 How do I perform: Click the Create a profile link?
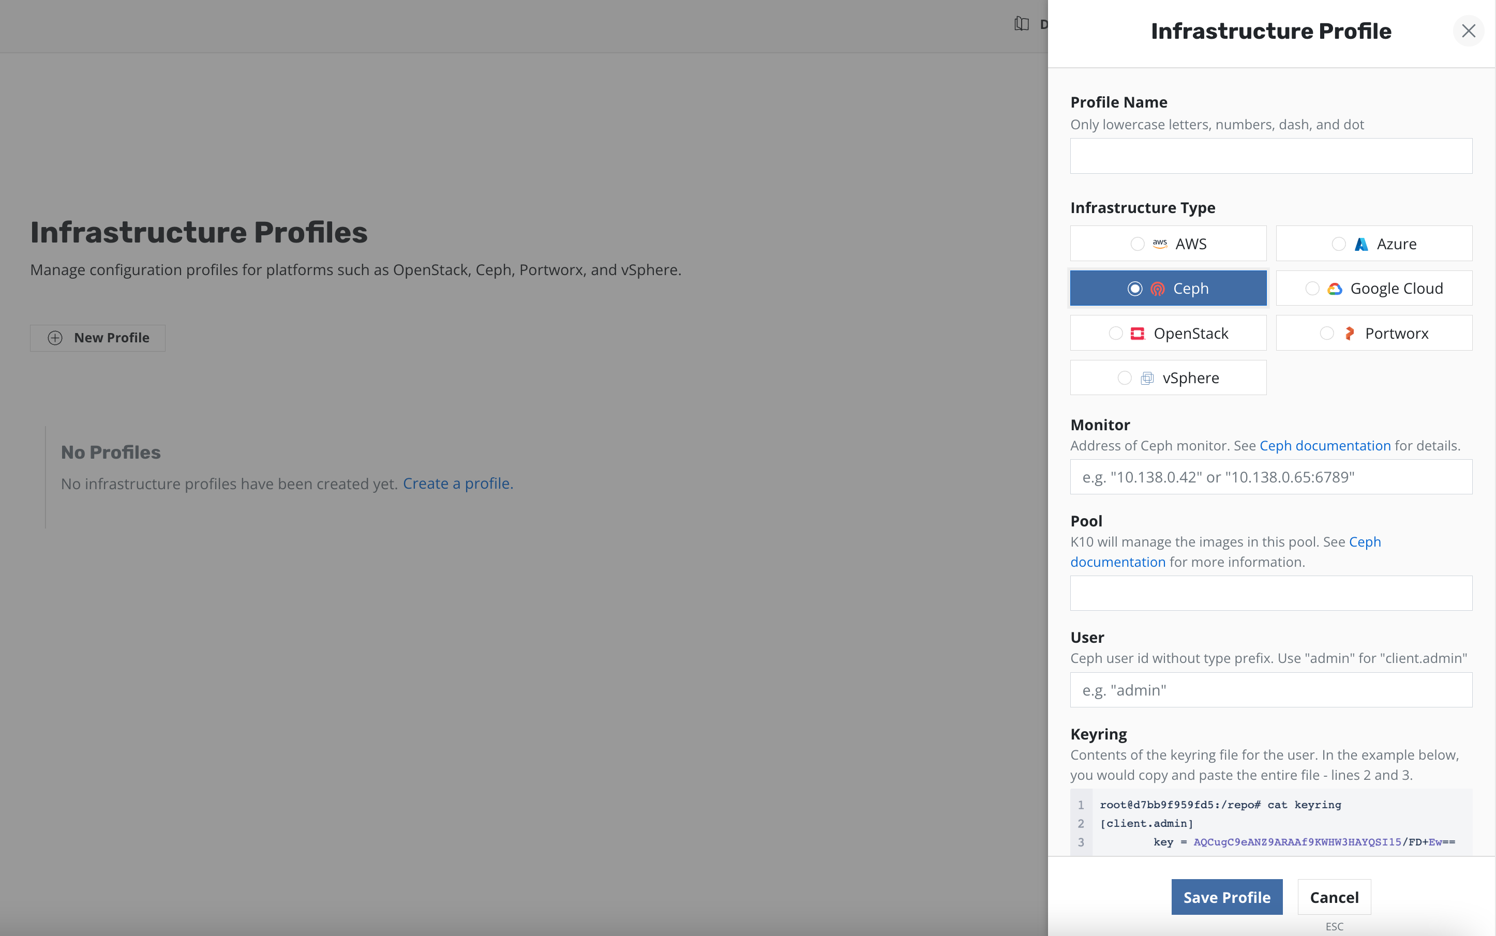tap(458, 484)
